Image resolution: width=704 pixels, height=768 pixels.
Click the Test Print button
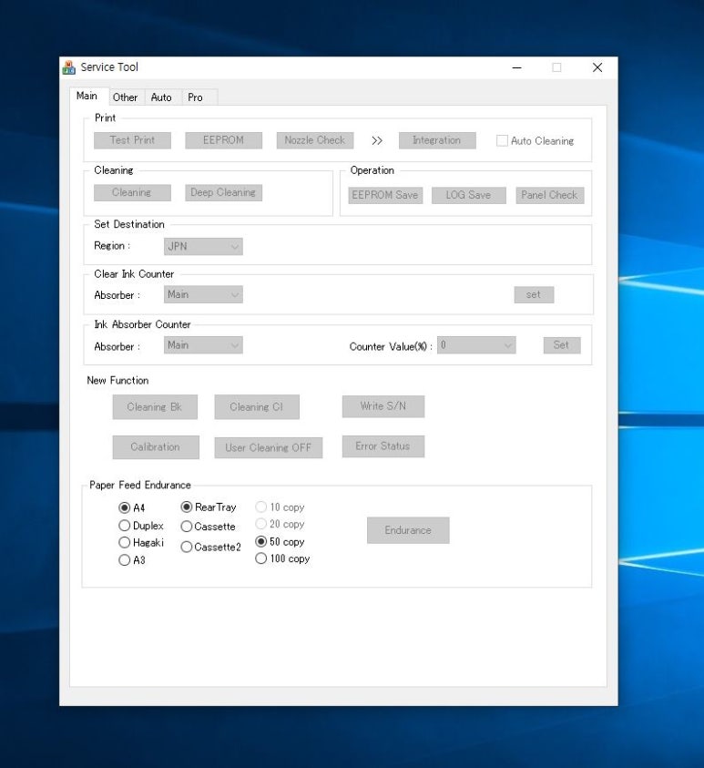(x=132, y=140)
